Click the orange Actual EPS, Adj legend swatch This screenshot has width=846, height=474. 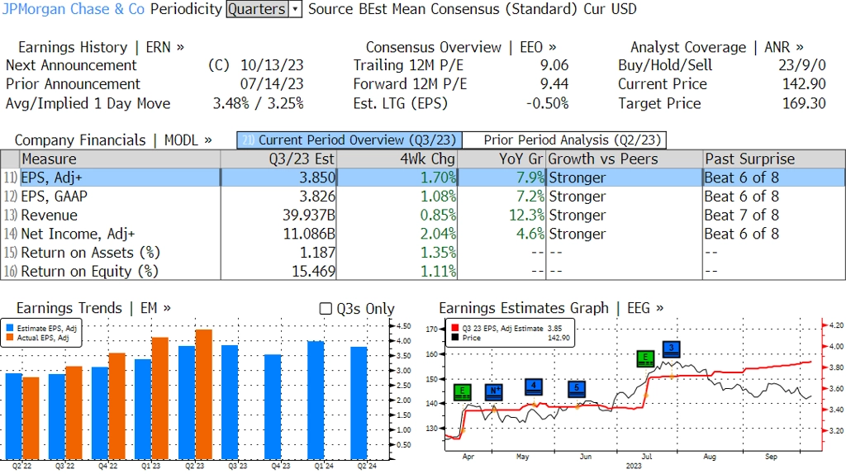click(x=10, y=338)
